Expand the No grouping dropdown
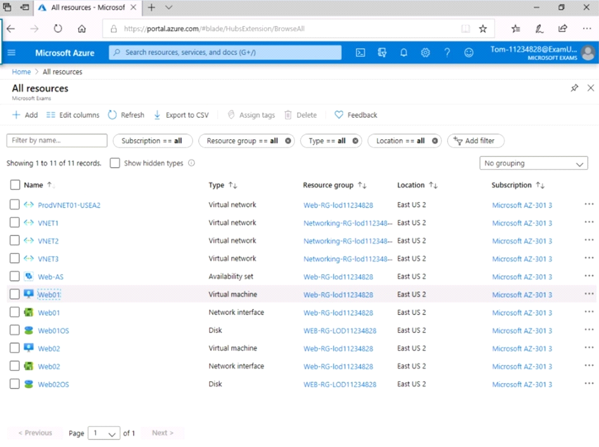 click(x=534, y=163)
